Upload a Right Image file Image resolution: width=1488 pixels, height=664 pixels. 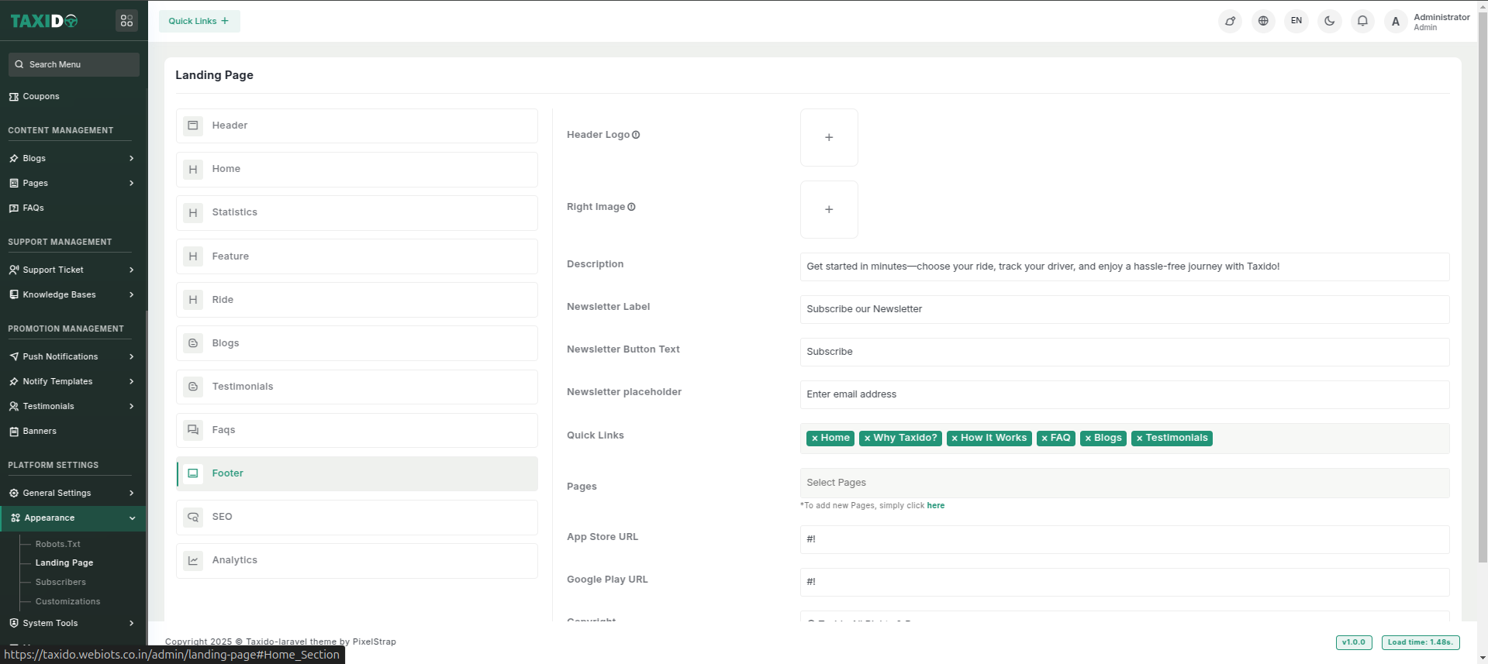pyautogui.click(x=829, y=209)
